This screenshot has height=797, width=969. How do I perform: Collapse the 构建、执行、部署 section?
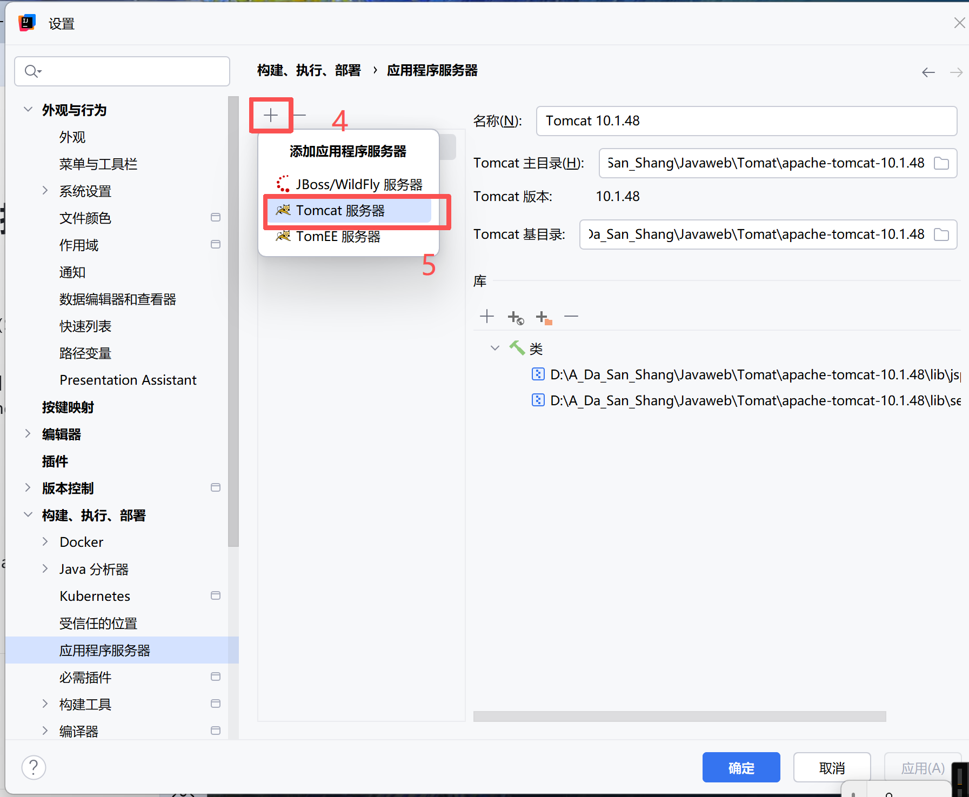point(28,515)
